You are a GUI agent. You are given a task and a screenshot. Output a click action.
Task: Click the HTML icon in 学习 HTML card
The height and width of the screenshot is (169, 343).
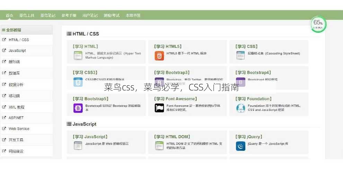point(78,56)
